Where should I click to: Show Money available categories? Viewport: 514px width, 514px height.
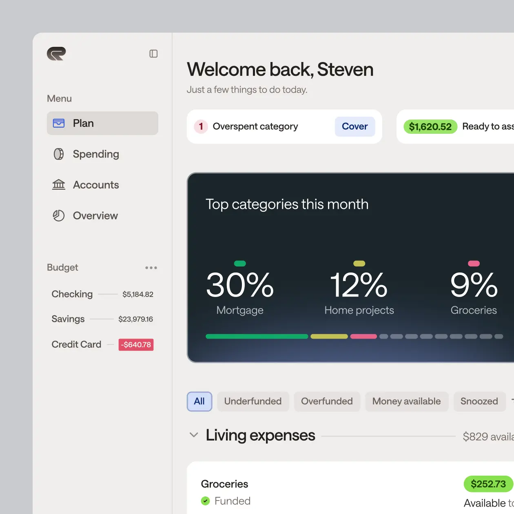(407, 401)
